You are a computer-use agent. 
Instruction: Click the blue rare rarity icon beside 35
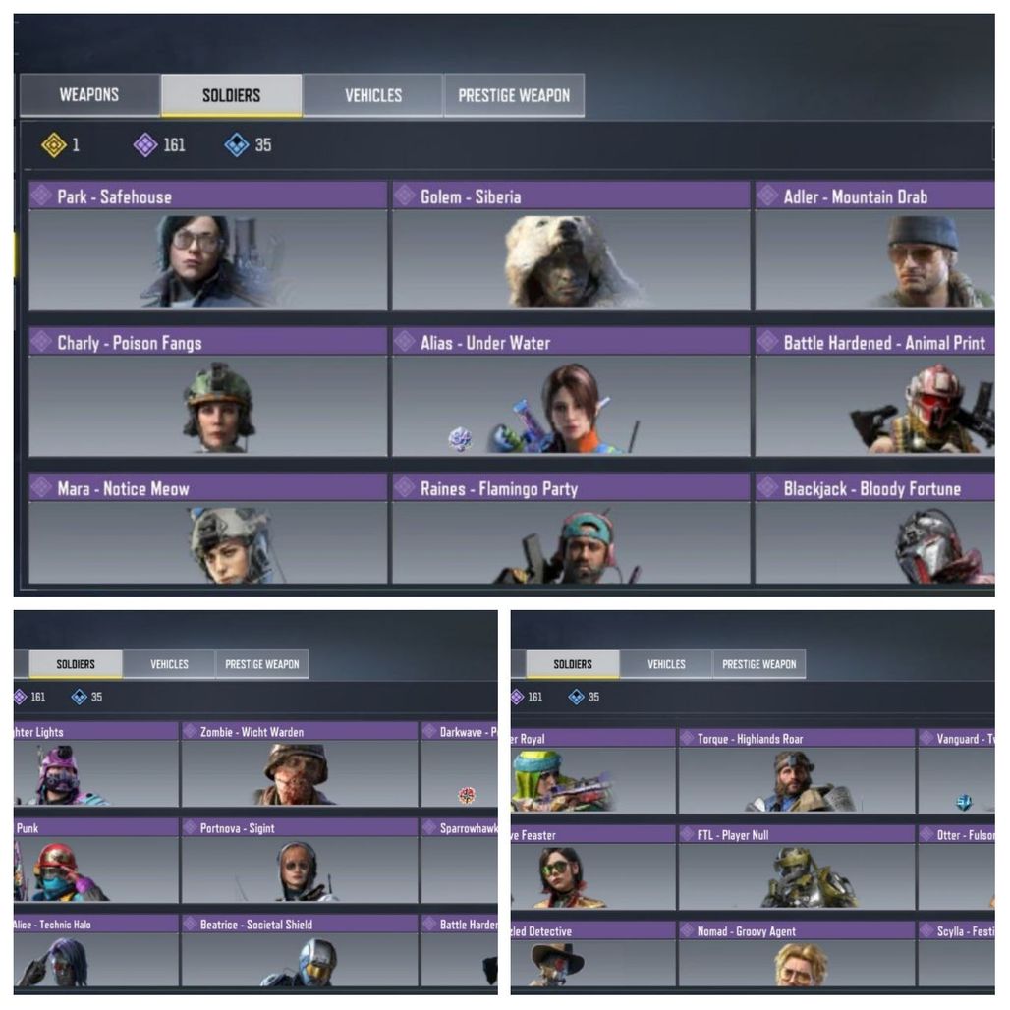pyautogui.click(x=237, y=145)
